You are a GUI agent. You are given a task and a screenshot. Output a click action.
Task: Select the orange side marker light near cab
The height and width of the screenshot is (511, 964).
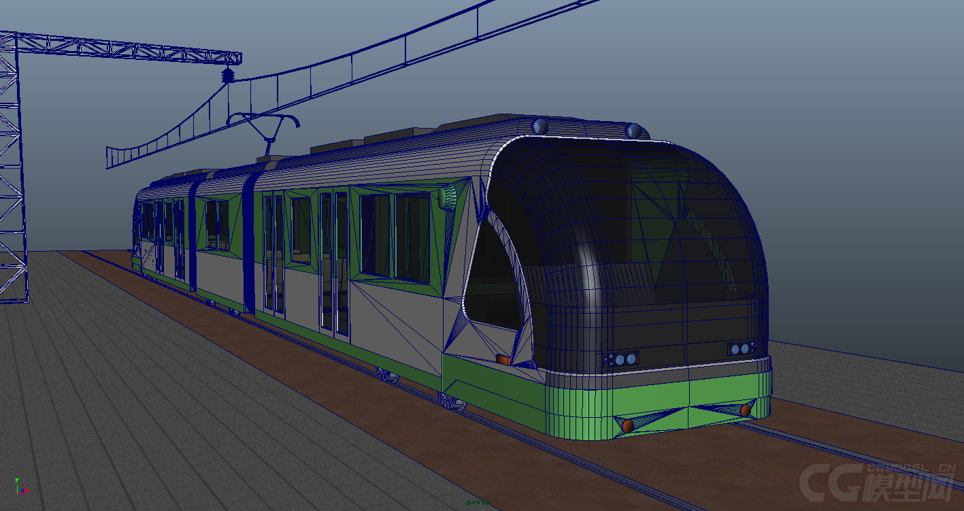503,359
